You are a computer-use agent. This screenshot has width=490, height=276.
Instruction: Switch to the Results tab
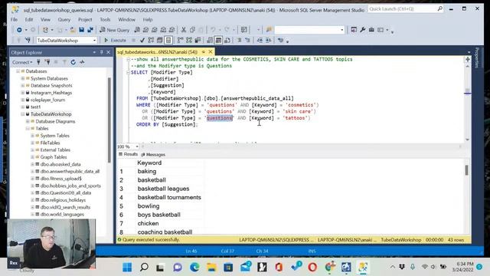pos(128,154)
